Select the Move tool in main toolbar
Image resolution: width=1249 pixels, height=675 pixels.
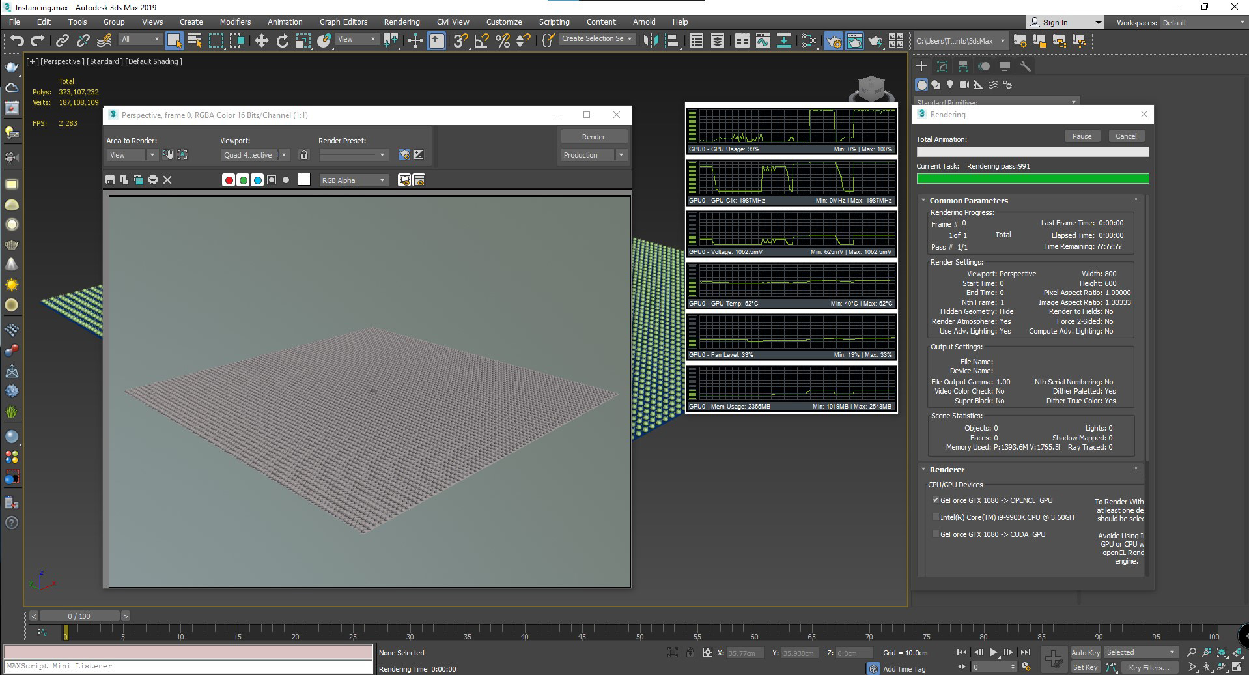pos(261,41)
